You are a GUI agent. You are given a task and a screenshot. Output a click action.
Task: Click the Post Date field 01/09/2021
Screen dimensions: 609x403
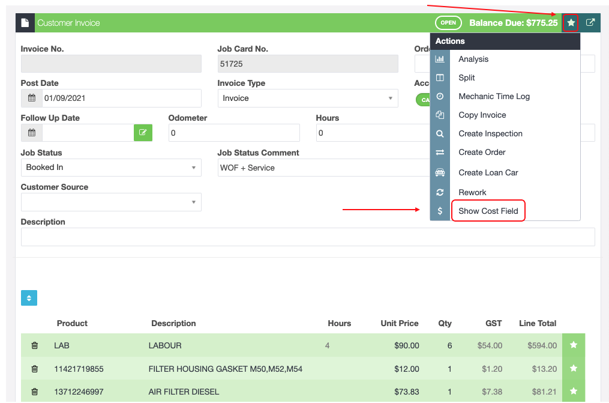122,98
